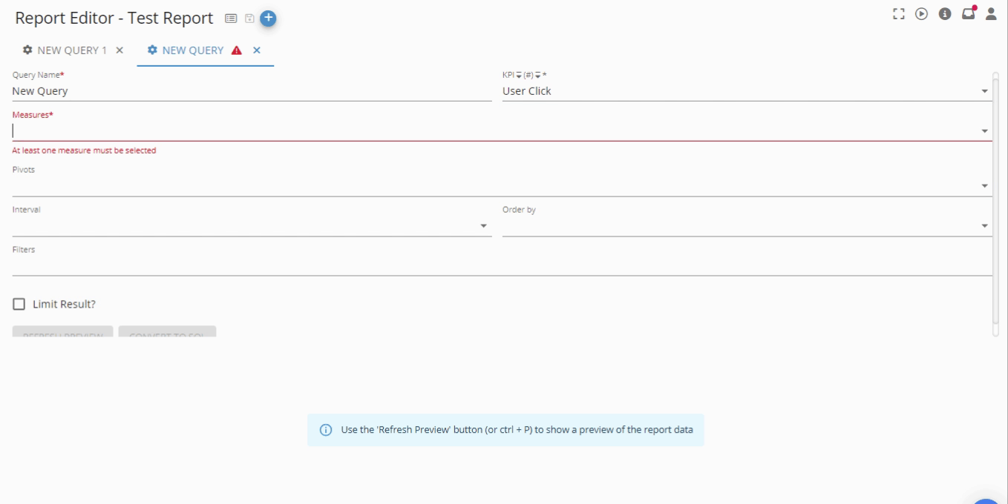
Task: Open the KPI dropdown showing User Click
Action: [x=985, y=90]
